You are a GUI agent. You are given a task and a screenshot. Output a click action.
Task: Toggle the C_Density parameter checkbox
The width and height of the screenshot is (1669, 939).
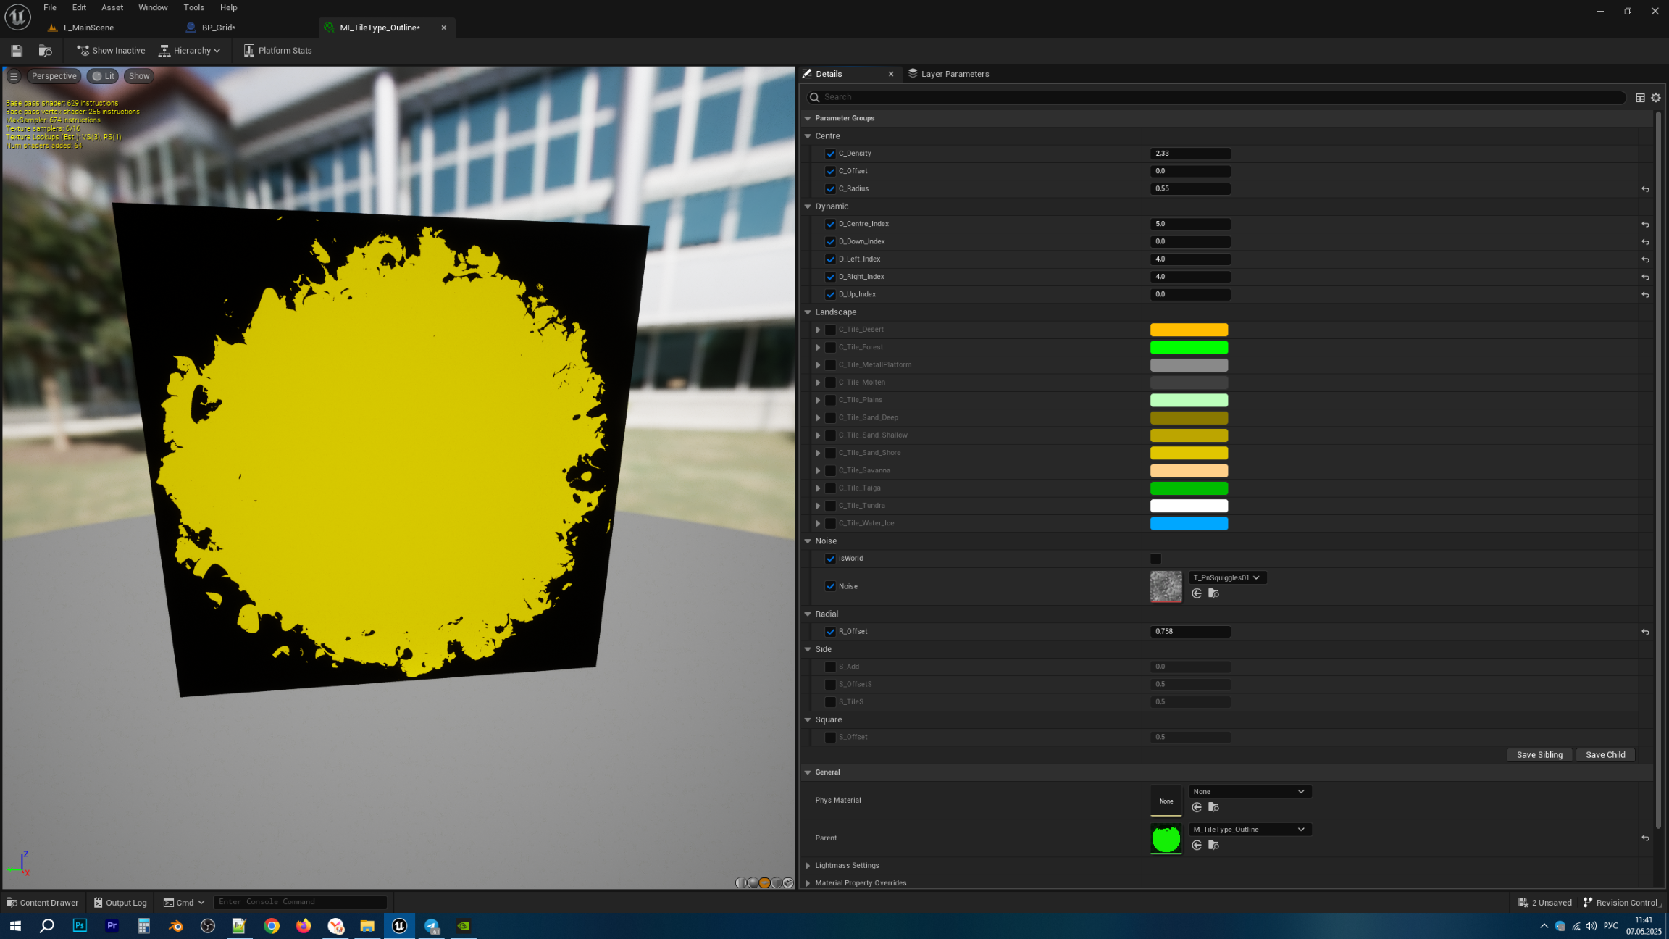(830, 154)
